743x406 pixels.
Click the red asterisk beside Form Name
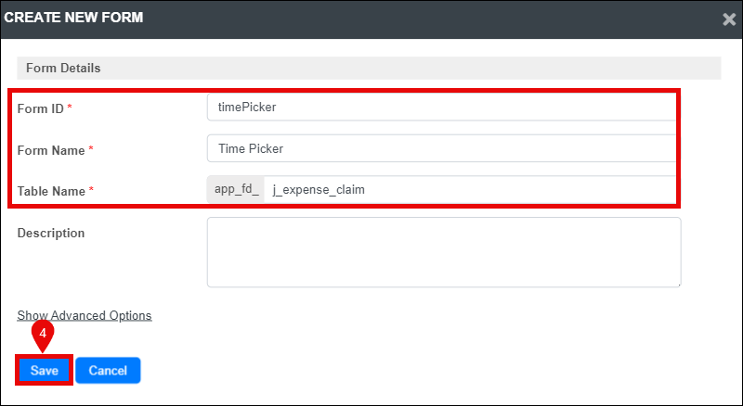pyautogui.click(x=91, y=149)
